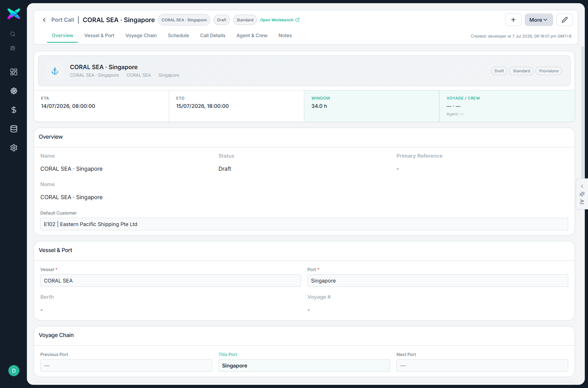This screenshot has height=388, width=588.
Task: Go back using the Port Call chevron
Action: tap(44, 20)
